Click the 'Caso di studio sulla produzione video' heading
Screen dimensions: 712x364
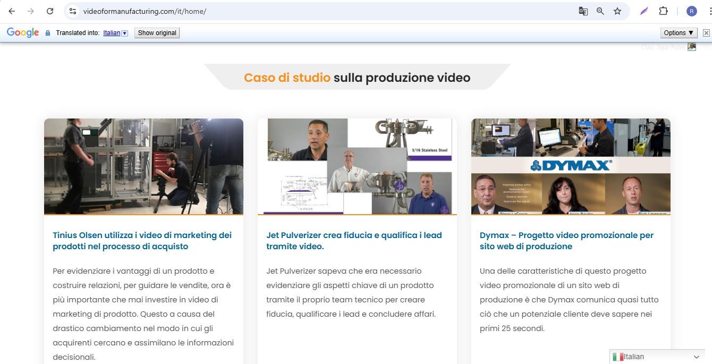(357, 78)
